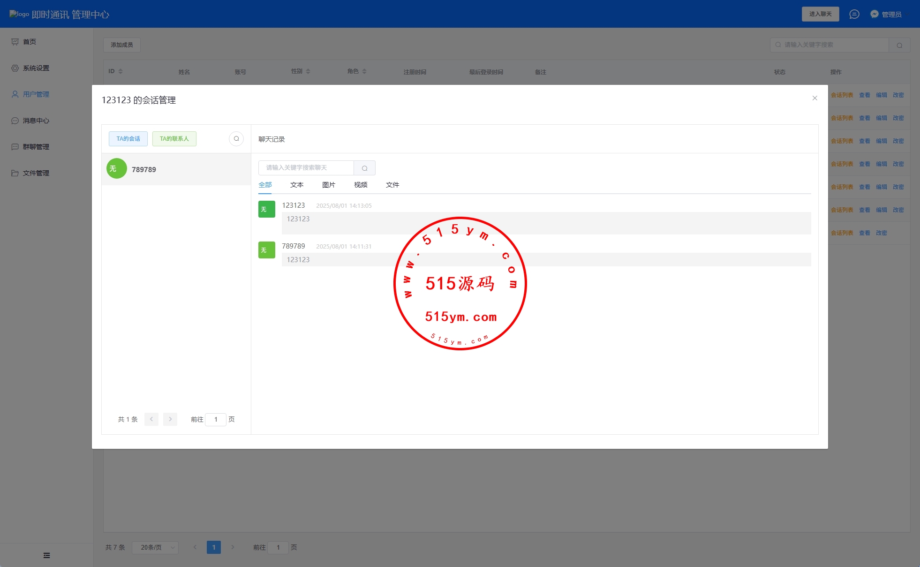Click the search icon beside TA的联系人

pyautogui.click(x=236, y=139)
